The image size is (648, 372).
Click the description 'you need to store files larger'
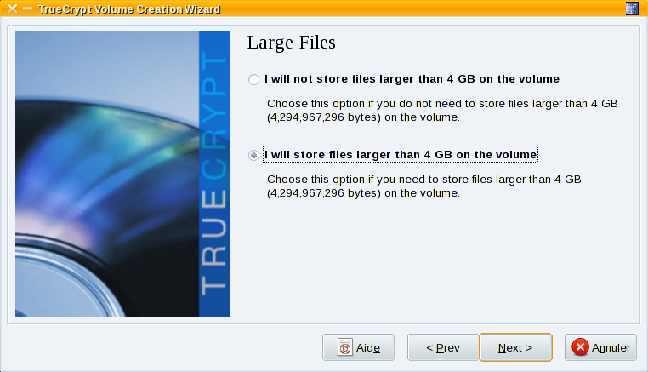click(x=424, y=186)
